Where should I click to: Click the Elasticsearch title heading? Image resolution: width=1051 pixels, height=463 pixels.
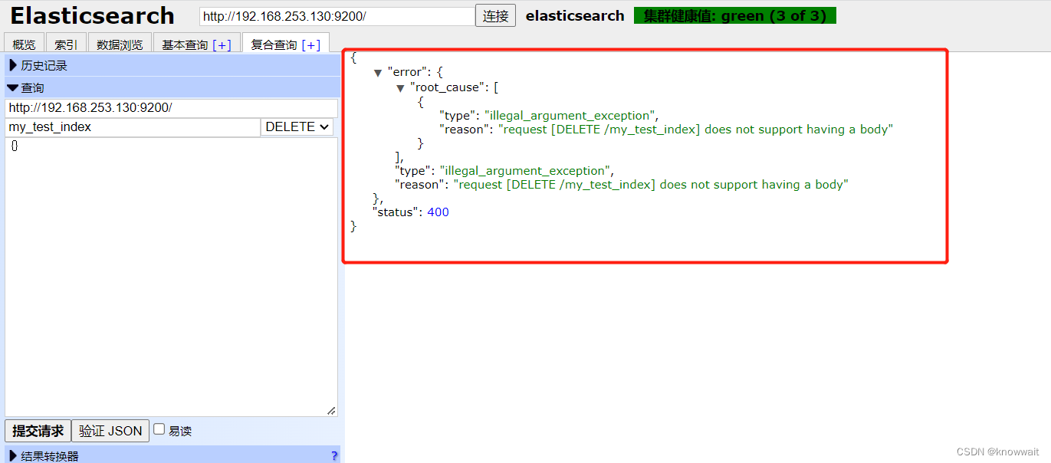[92, 16]
